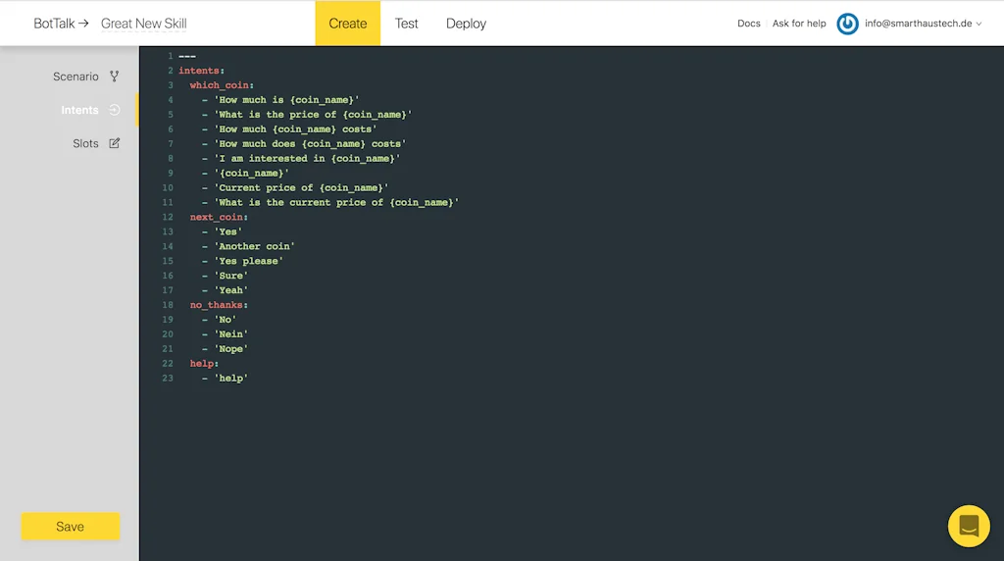The height and width of the screenshot is (561, 1004).
Task: Place cursor on the 'which_coin:' code line
Action: [x=222, y=85]
